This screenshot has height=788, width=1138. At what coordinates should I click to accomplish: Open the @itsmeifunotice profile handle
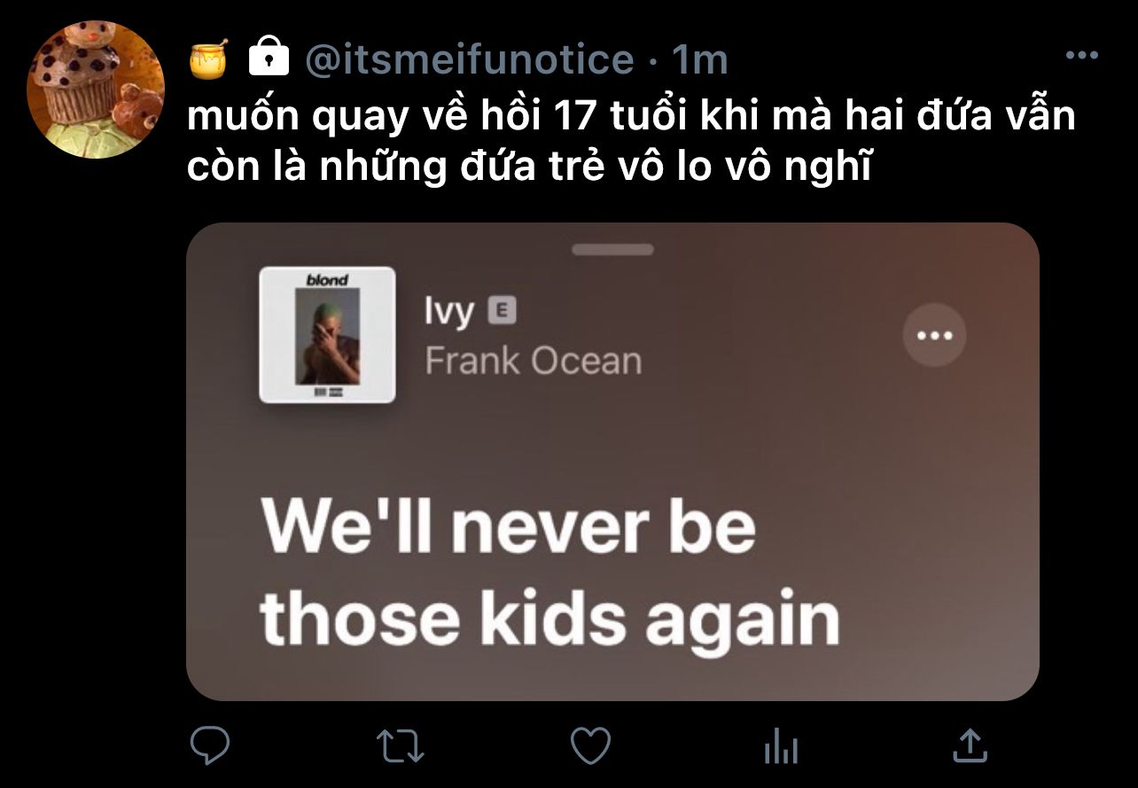point(470,59)
